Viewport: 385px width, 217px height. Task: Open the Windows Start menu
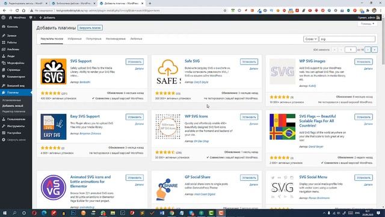click(4, 213)
